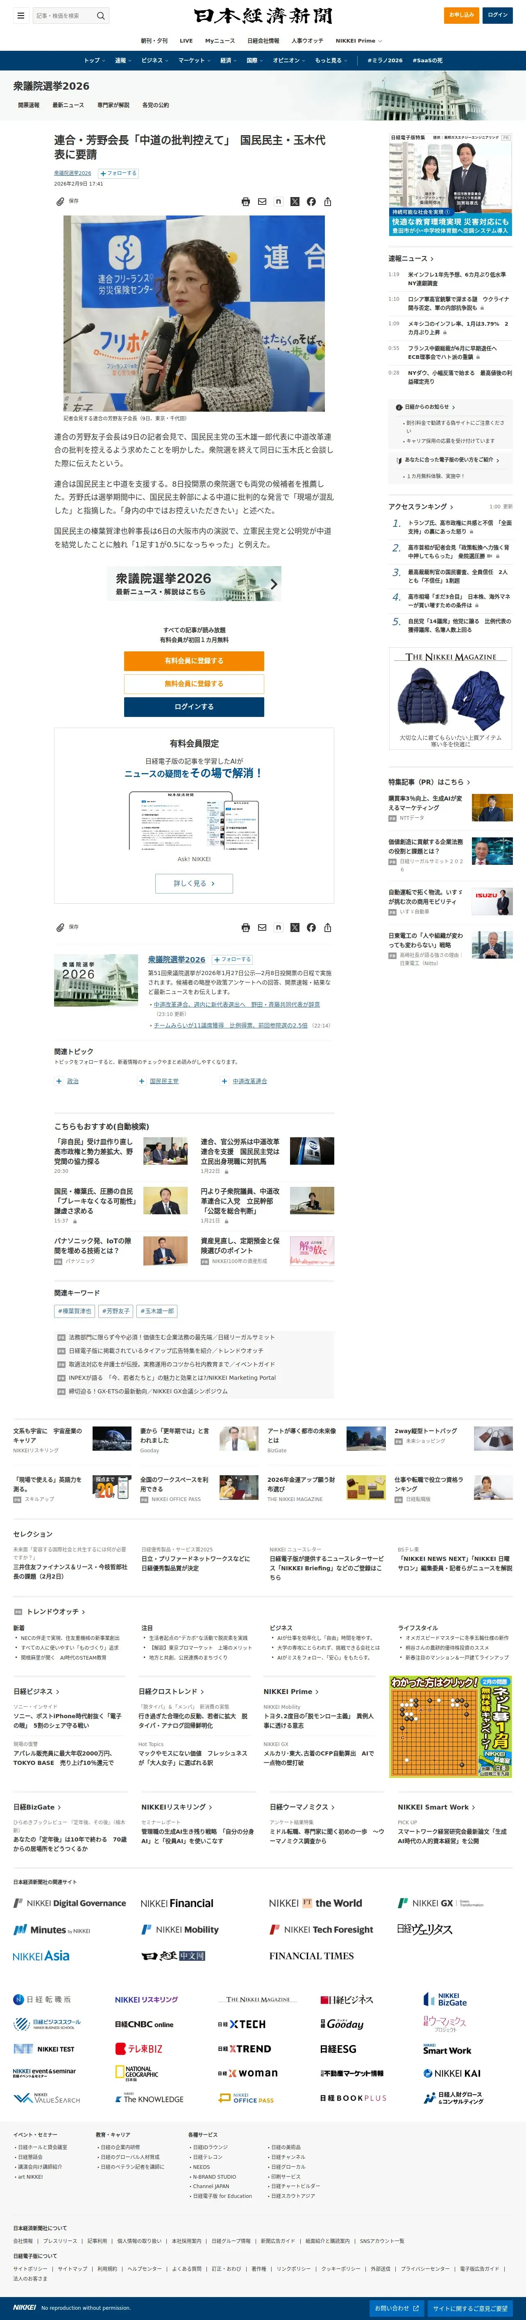The width and height of the screenshot is (526, 2320).
Task: Open the 各党の公約 tab
Action: tap(156, 105)
